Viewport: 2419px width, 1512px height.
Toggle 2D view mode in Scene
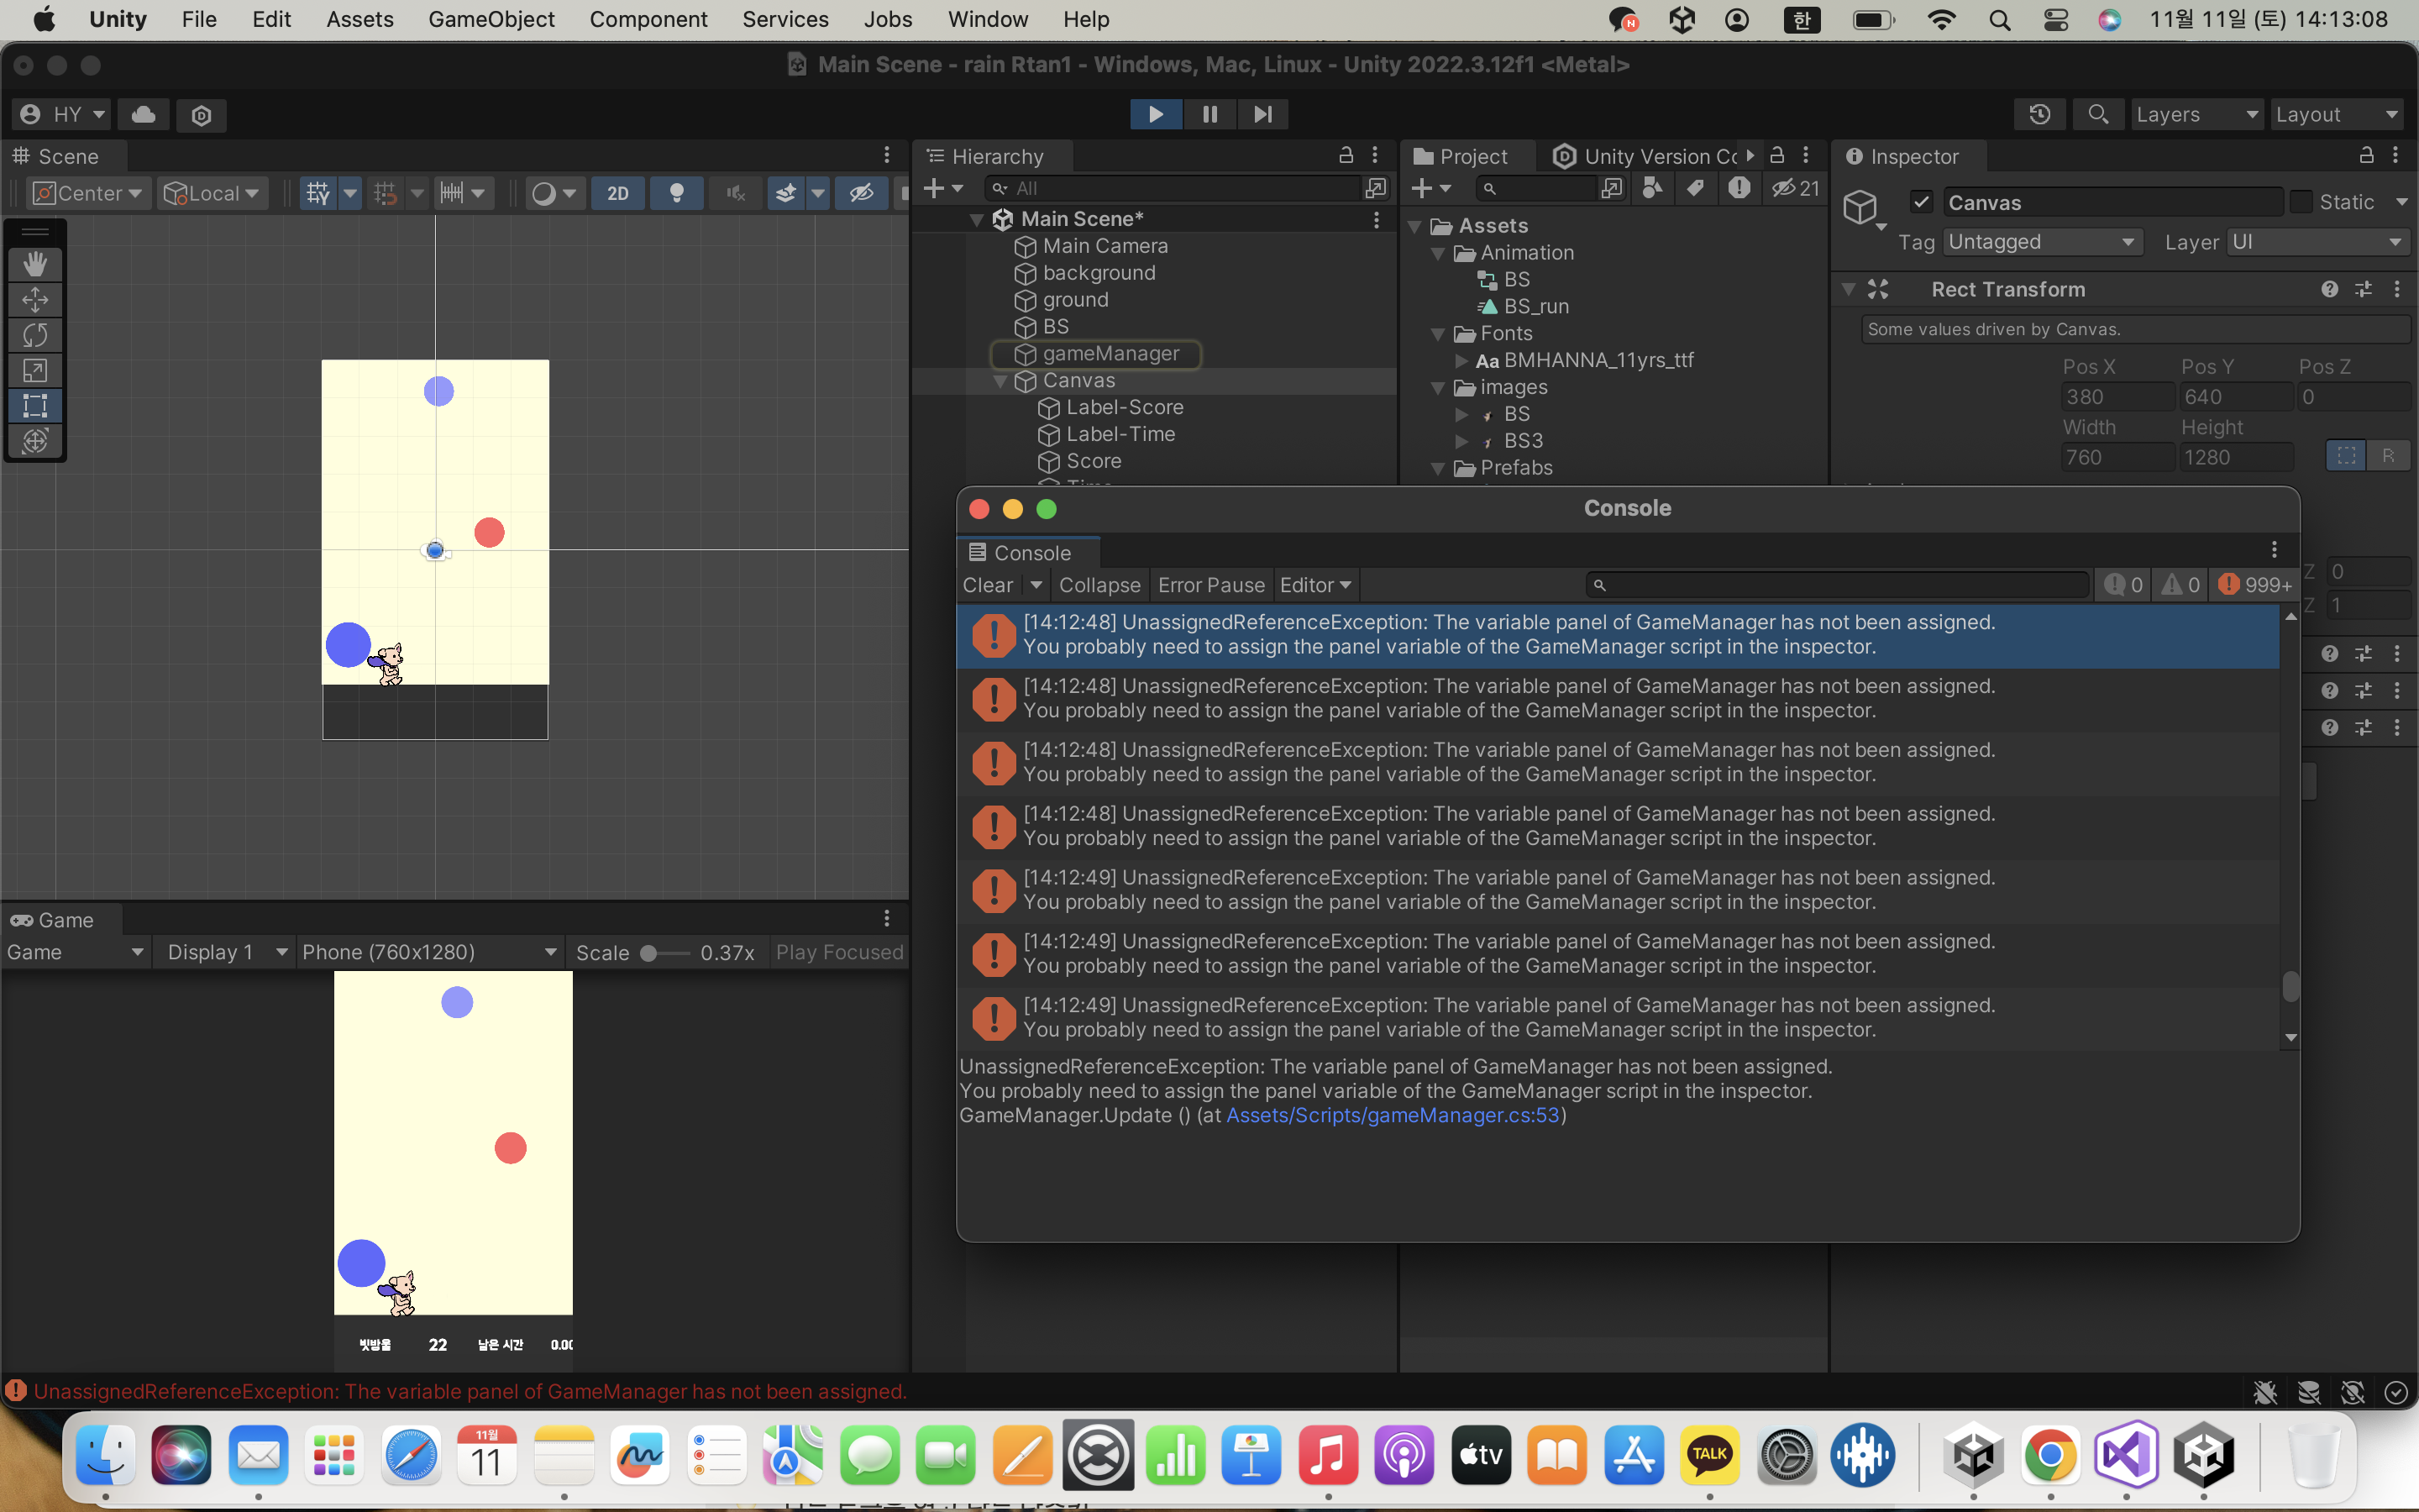pyautogui.click(x=617, y=193)
